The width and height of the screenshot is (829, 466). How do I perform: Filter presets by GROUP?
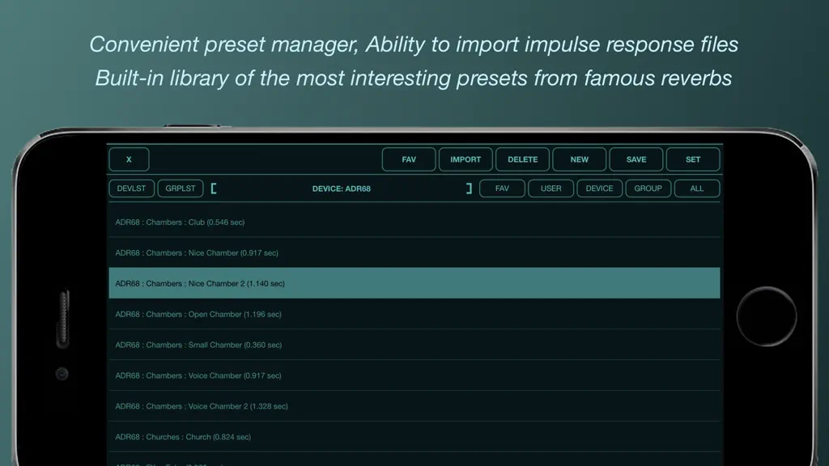point(648,188)
